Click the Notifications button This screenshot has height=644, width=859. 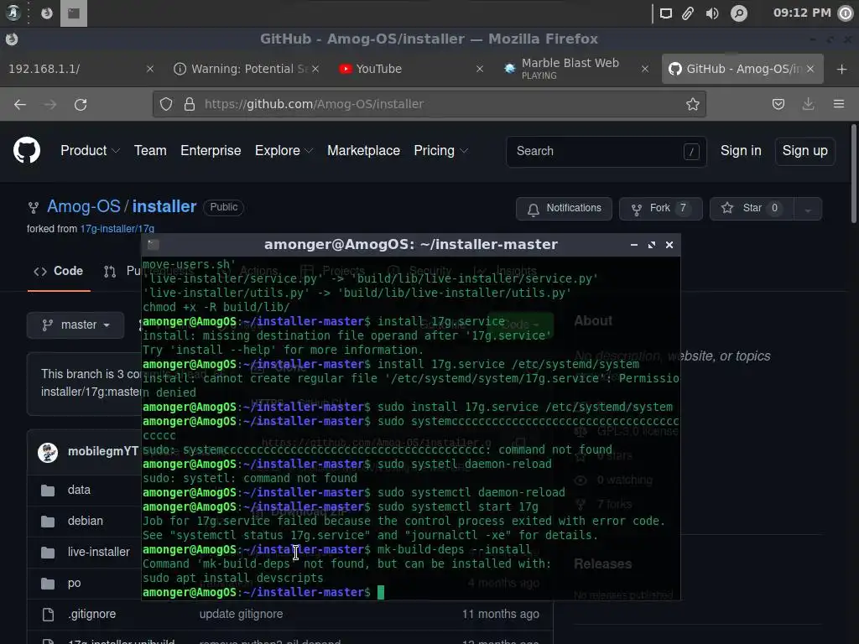564,209
